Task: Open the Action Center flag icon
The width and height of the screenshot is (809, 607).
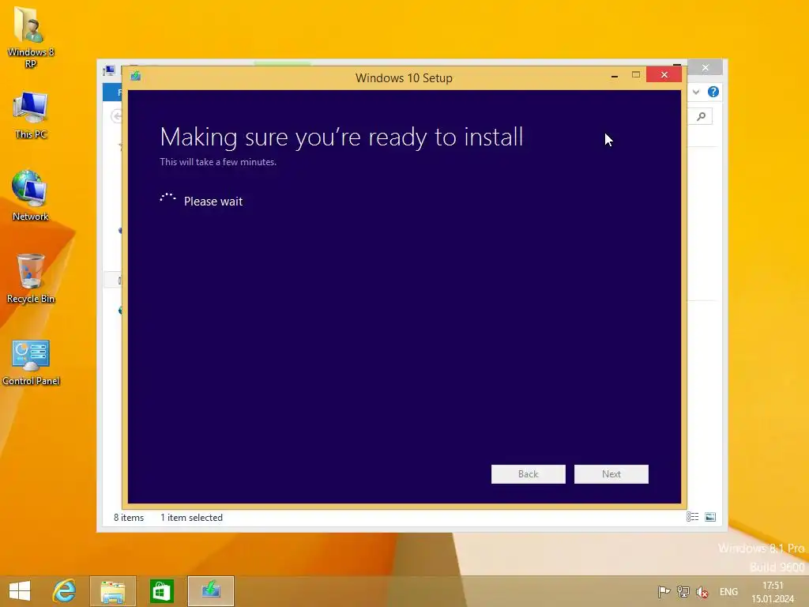Action: [x=664, y=591]
